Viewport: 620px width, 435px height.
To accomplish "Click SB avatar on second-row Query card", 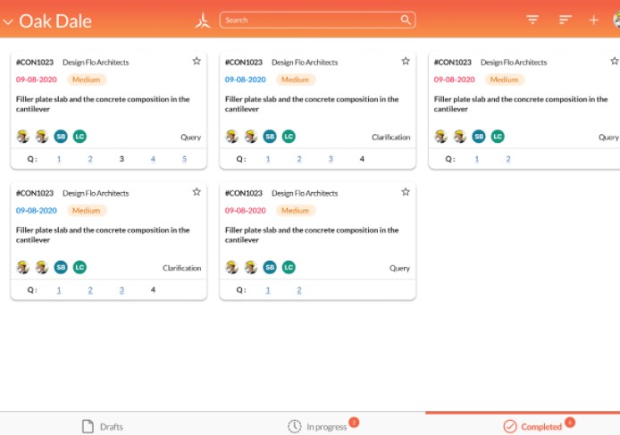I will point(270,267).
